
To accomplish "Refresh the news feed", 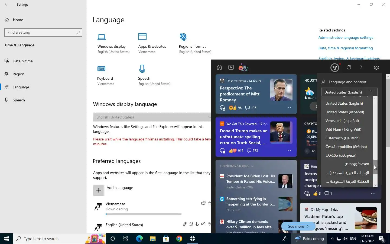I will coord(349,67).
